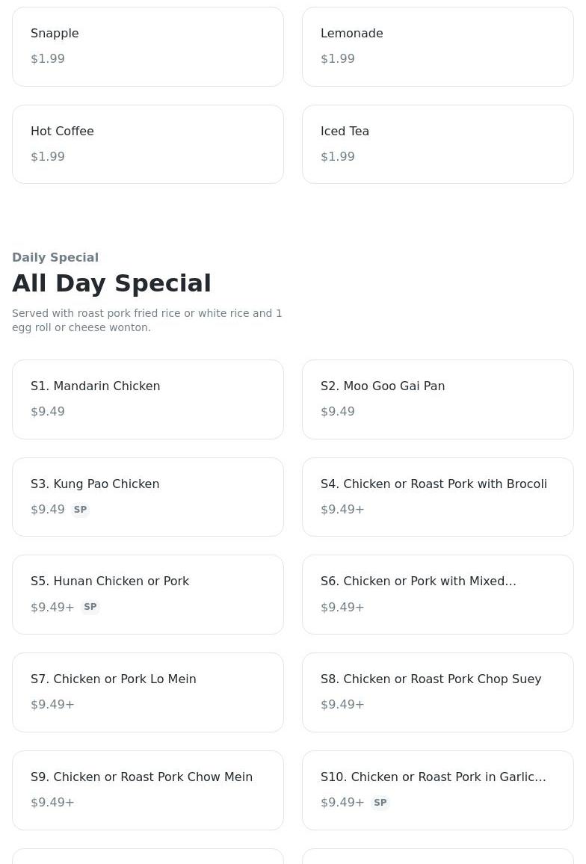Select S5. Hunan Chicken or Pork
This screenshot has height=864, width=586.
[147, 594]
